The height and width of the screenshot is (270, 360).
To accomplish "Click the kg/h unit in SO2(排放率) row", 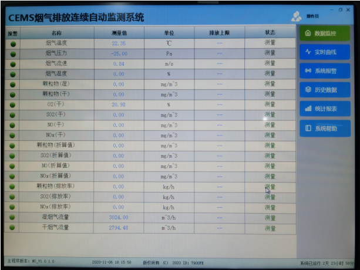I will click(x=169, y=197).
